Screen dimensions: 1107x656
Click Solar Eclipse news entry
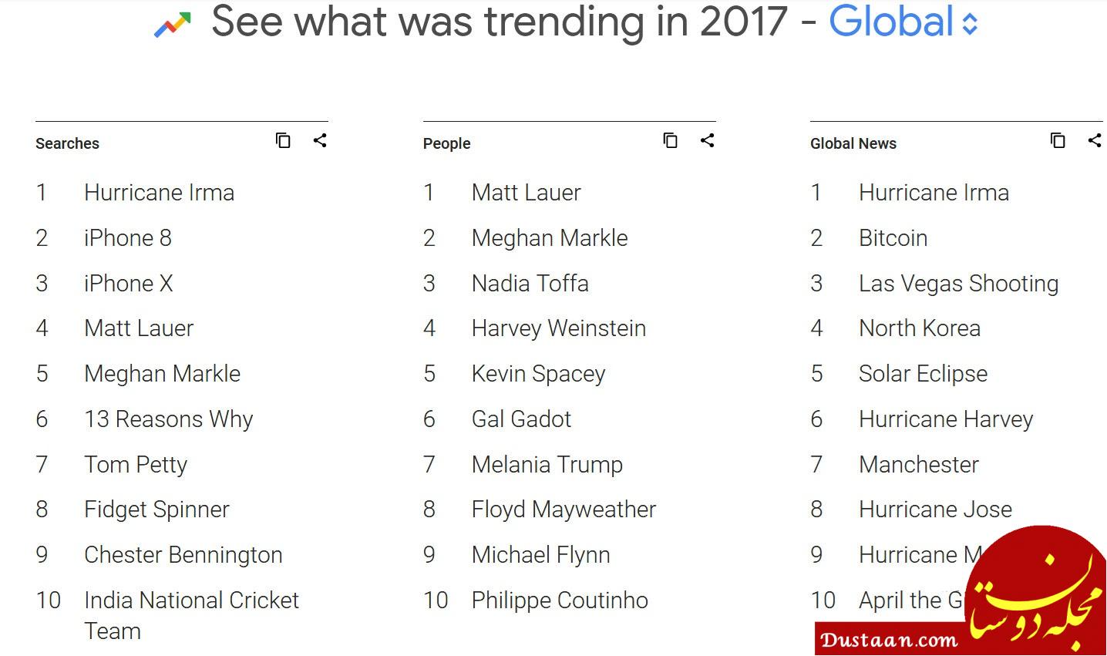pyautogui.click(x=923, y=374)
